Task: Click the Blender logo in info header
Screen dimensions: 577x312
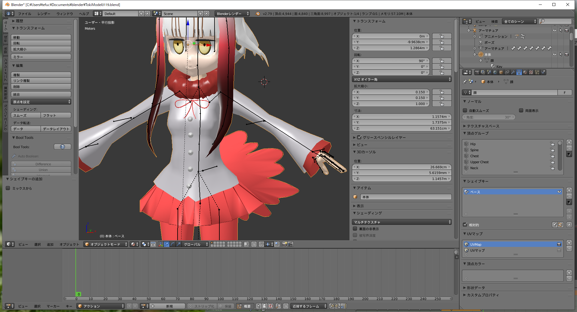Action: tap(258, 13)
